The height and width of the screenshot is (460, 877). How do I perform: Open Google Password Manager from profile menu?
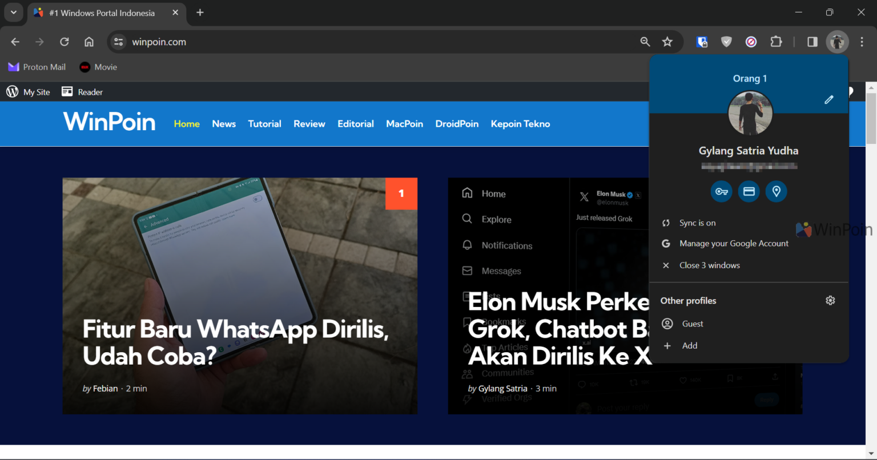pos(721,191)
